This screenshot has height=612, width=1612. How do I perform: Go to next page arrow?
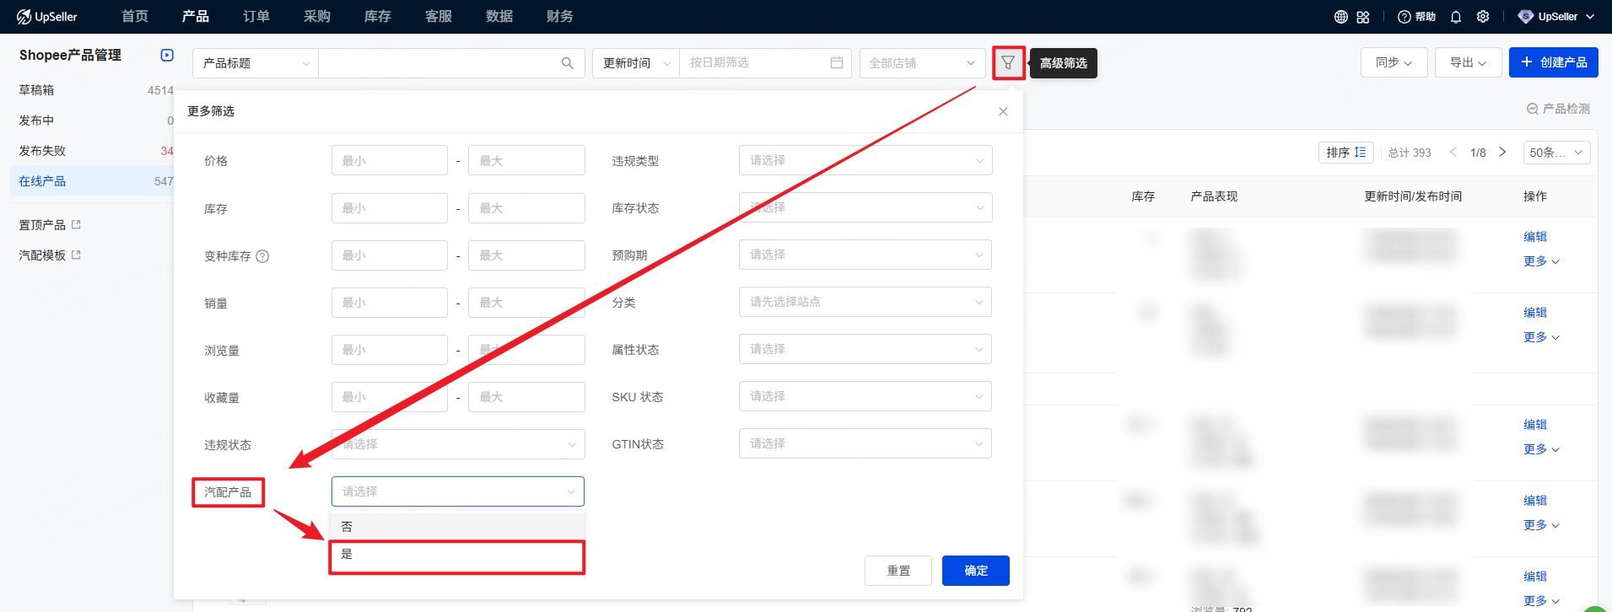1502,153
